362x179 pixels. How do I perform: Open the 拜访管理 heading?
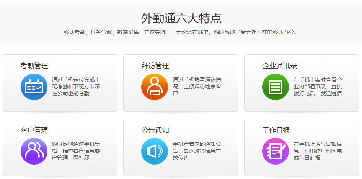point(155,66)
